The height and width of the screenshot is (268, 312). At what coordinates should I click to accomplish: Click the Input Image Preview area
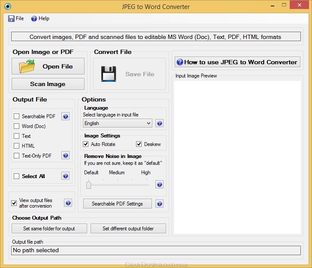237,157
